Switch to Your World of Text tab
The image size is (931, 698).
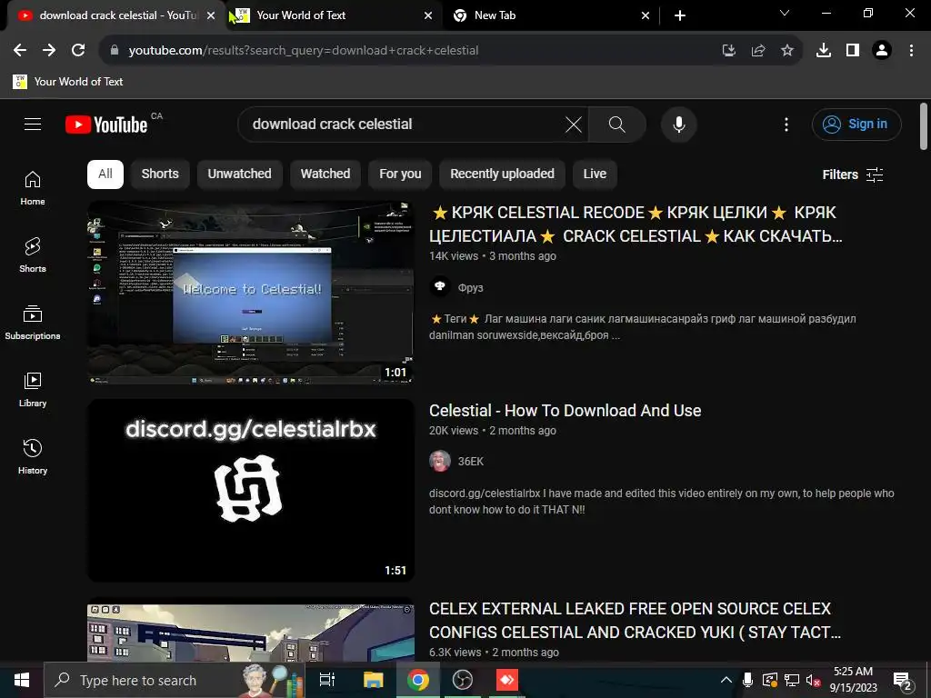334,15
